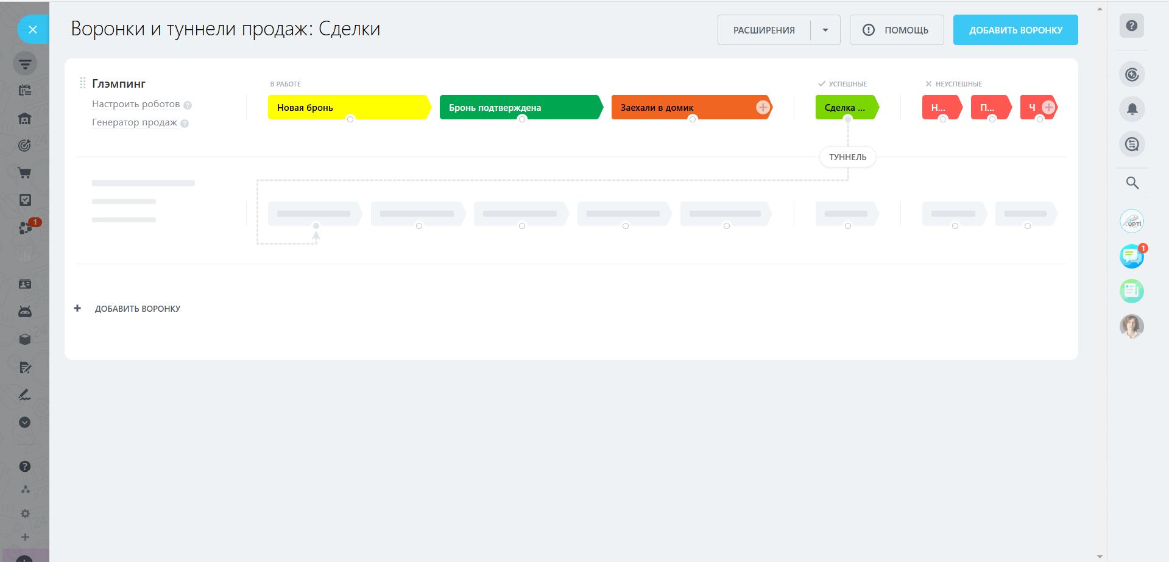Open the chat bubble icon under the bell
This screenshot has height=562, width=1169.
point(1132,144)
